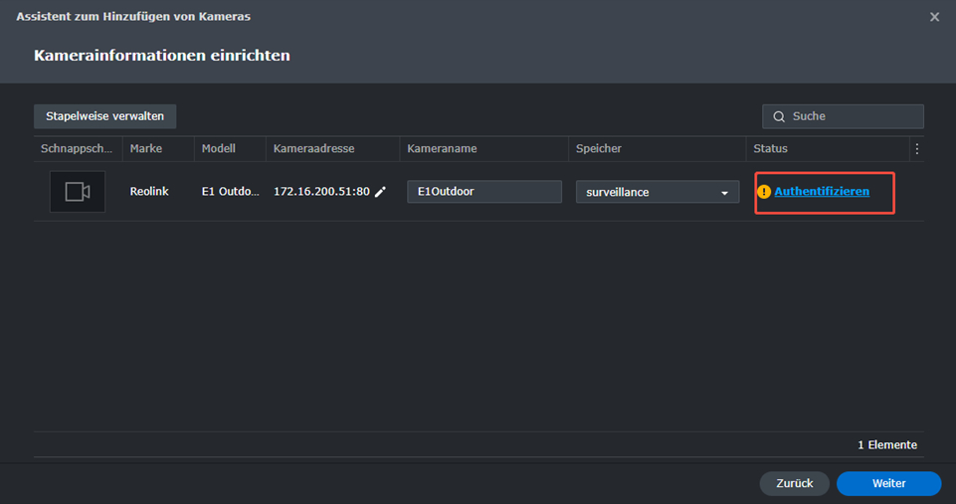Click the Assistent zum Hinzufügen von Kameras title
The image size is (956, 504).
(133, 17)
